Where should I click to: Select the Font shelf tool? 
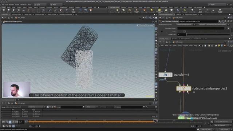point(67,11)
